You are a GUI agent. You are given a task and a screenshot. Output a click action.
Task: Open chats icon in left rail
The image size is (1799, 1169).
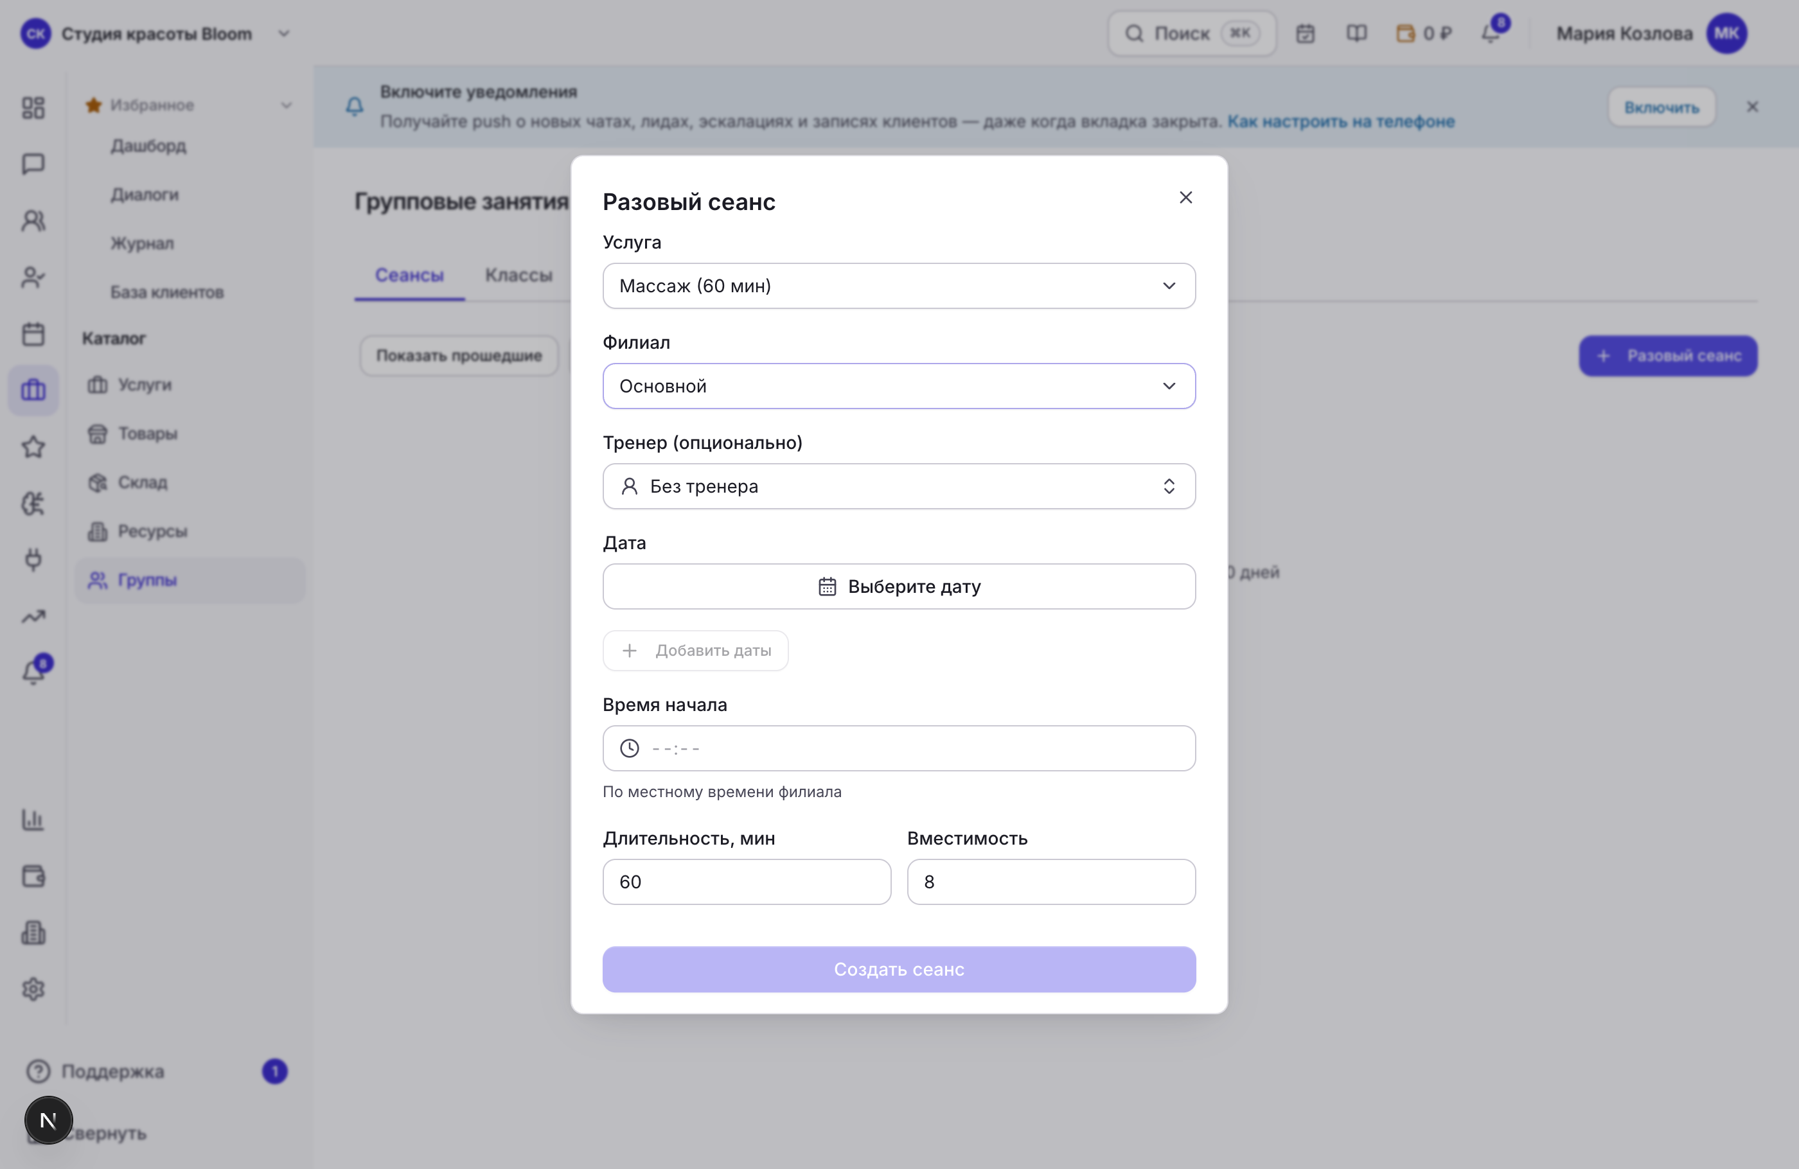[33, 164]
